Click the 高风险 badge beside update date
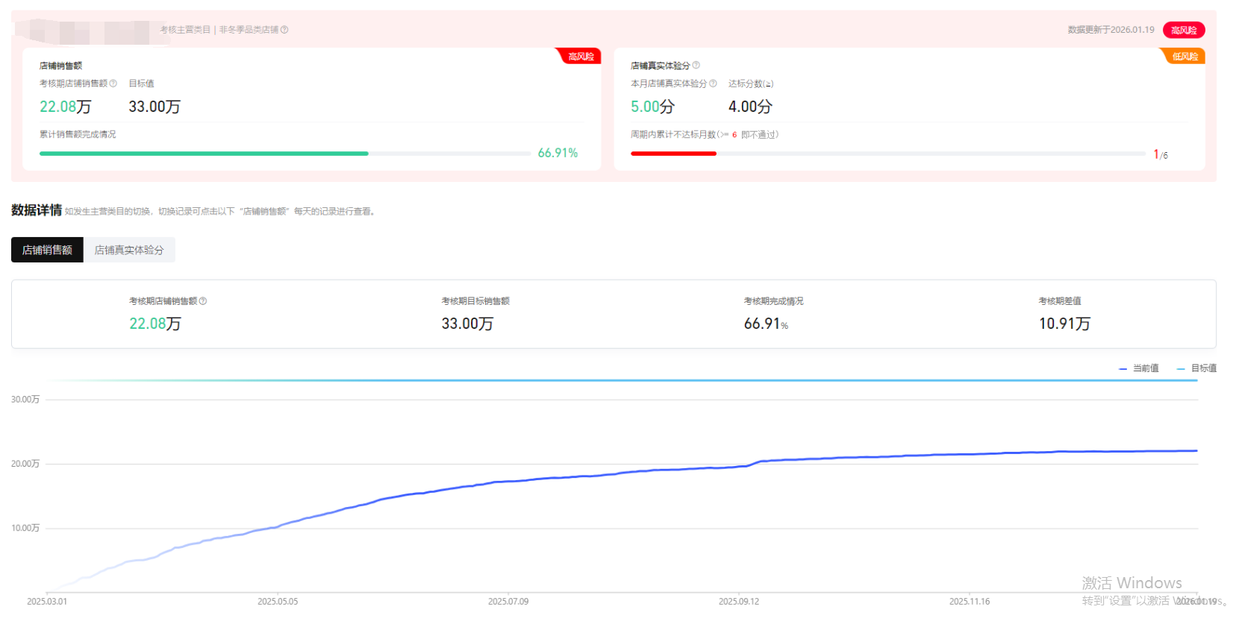1233x630 pixels. pyautogui.click(x=1183, y=30)
